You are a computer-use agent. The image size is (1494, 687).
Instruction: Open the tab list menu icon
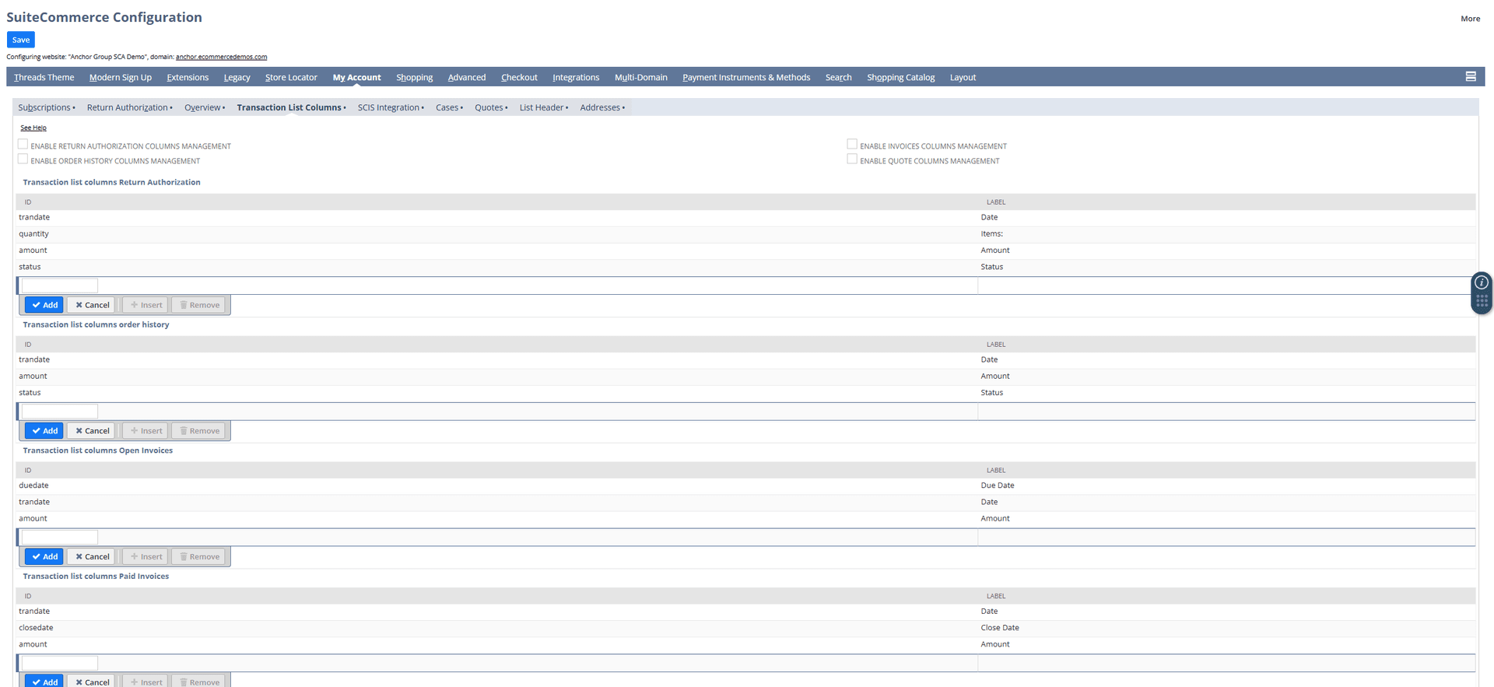tap(1470, 76)
